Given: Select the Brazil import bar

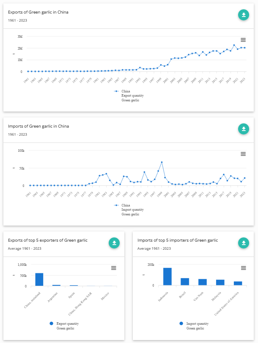Looking at the screenshot, I should (185, 282).
